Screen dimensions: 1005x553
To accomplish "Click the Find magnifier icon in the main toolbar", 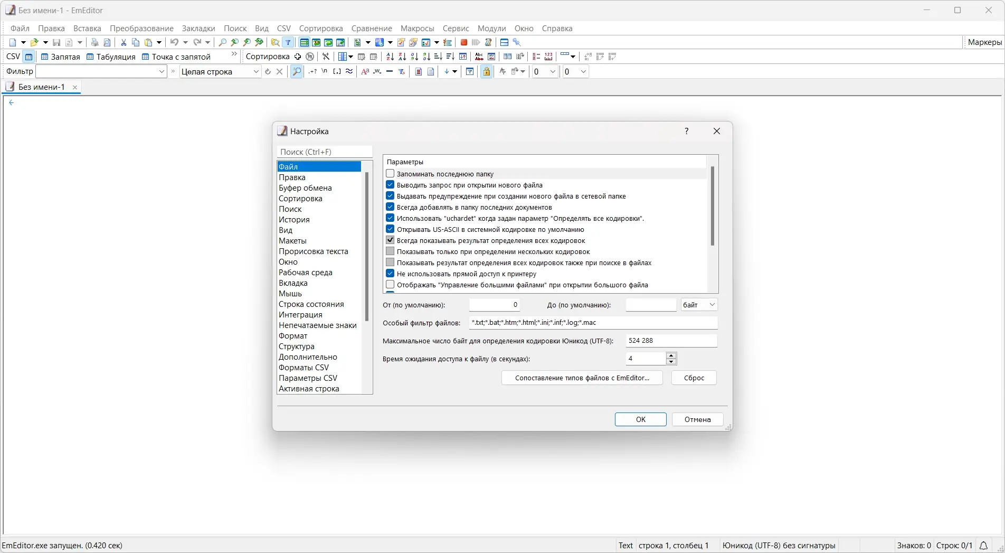I will [x=223, y=42].
